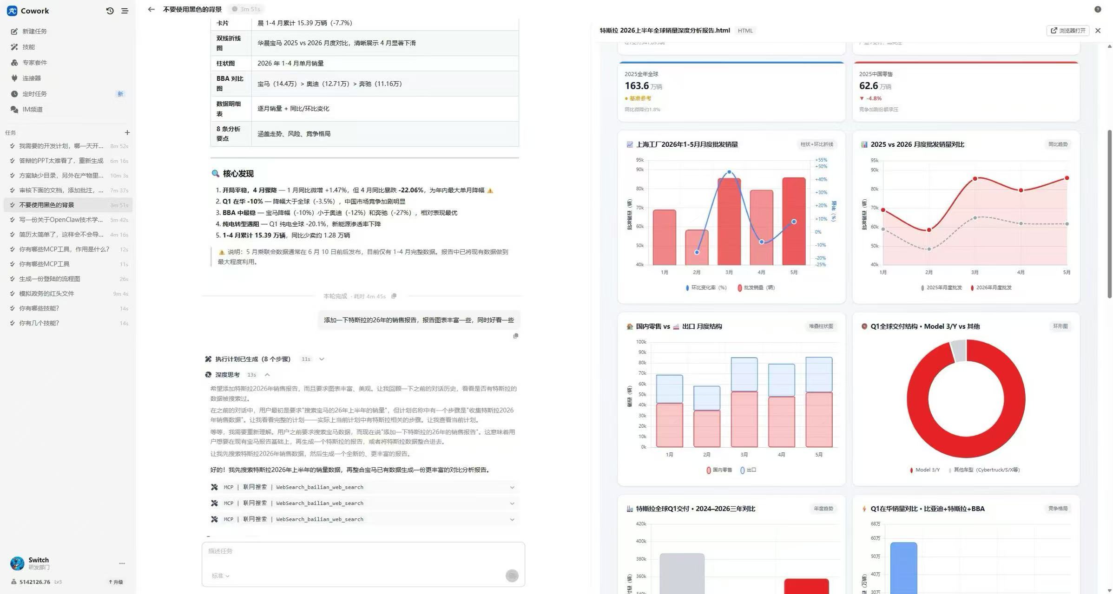This screenshot has height=594, width=1113.
Task: Add a new task with the plus icon
Action: 127,133
